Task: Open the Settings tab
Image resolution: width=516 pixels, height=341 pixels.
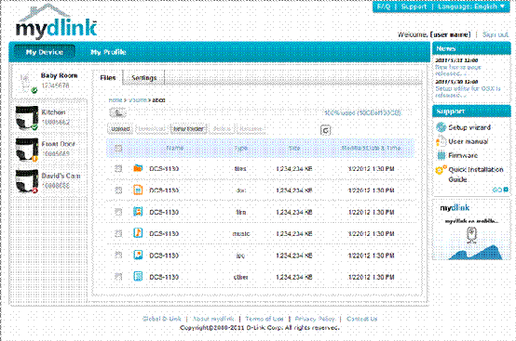Action: coord(143,78)
